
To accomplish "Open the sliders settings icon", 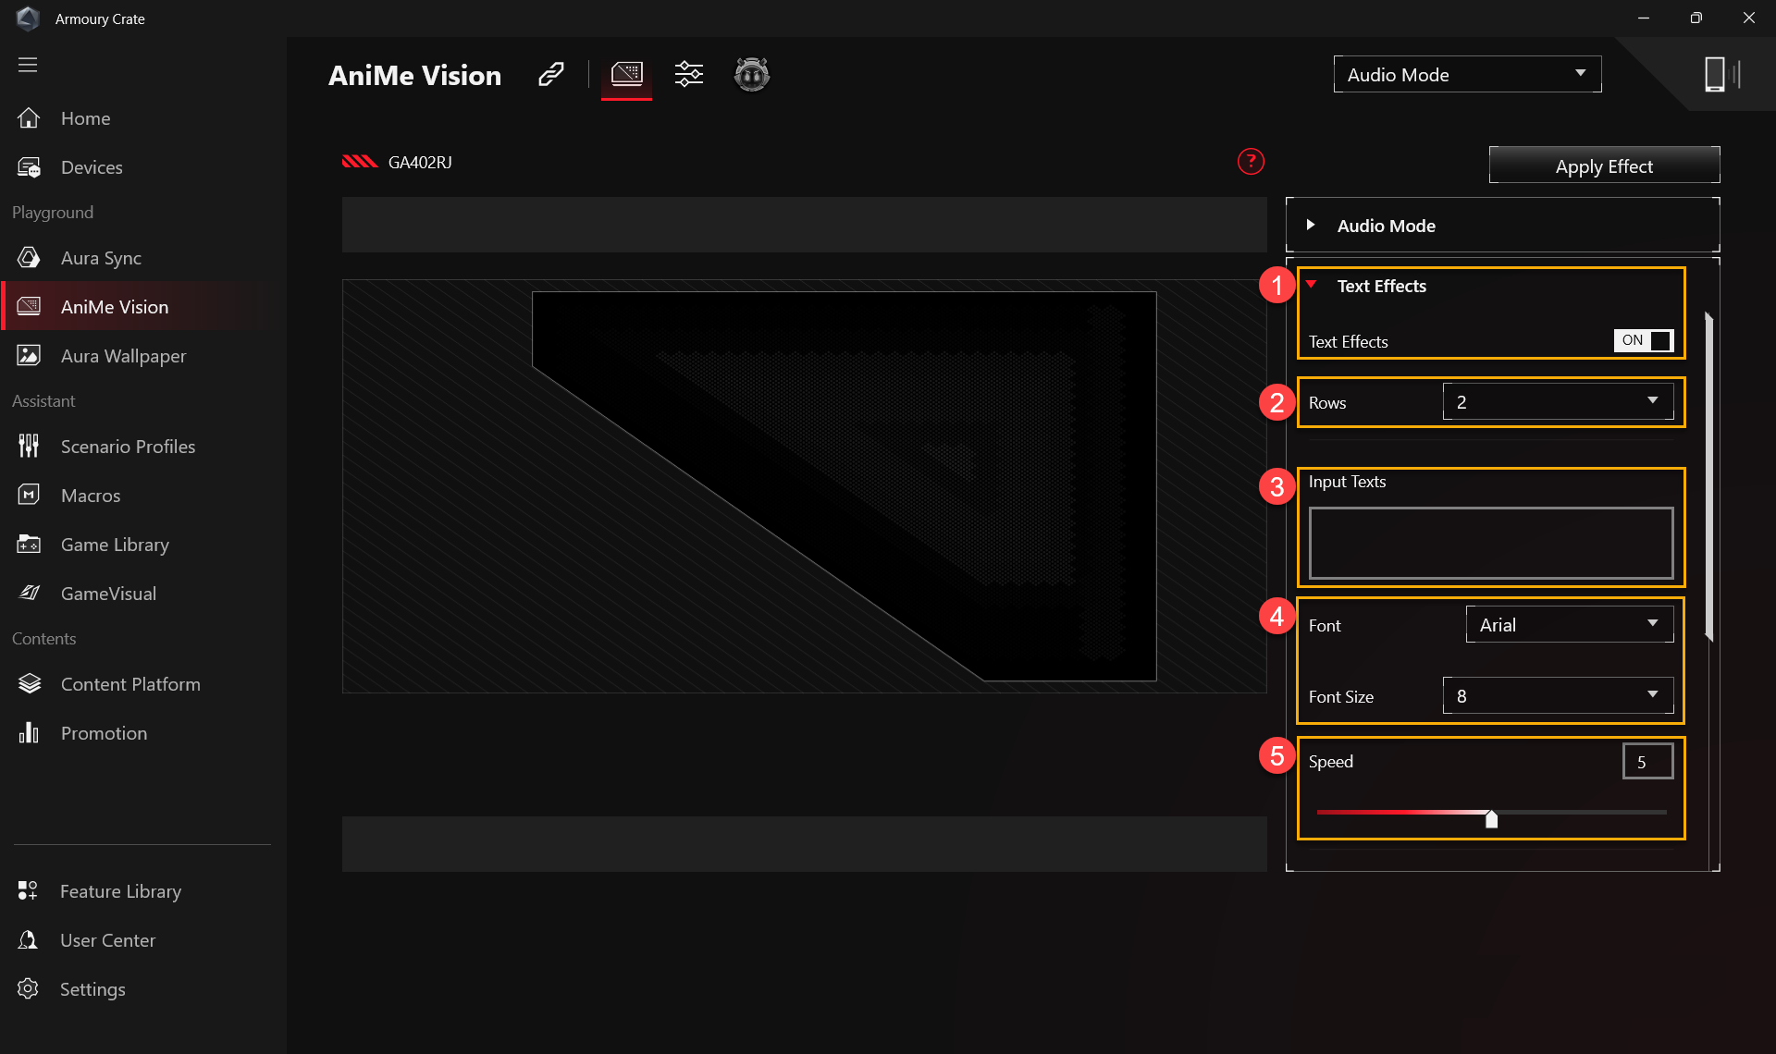I will point(688,74).
